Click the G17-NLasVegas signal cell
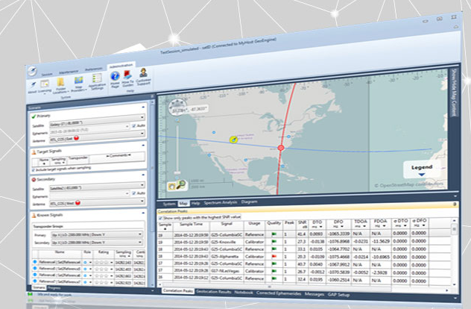The height and width of the screenshot is (309, 471). [227, 271]
